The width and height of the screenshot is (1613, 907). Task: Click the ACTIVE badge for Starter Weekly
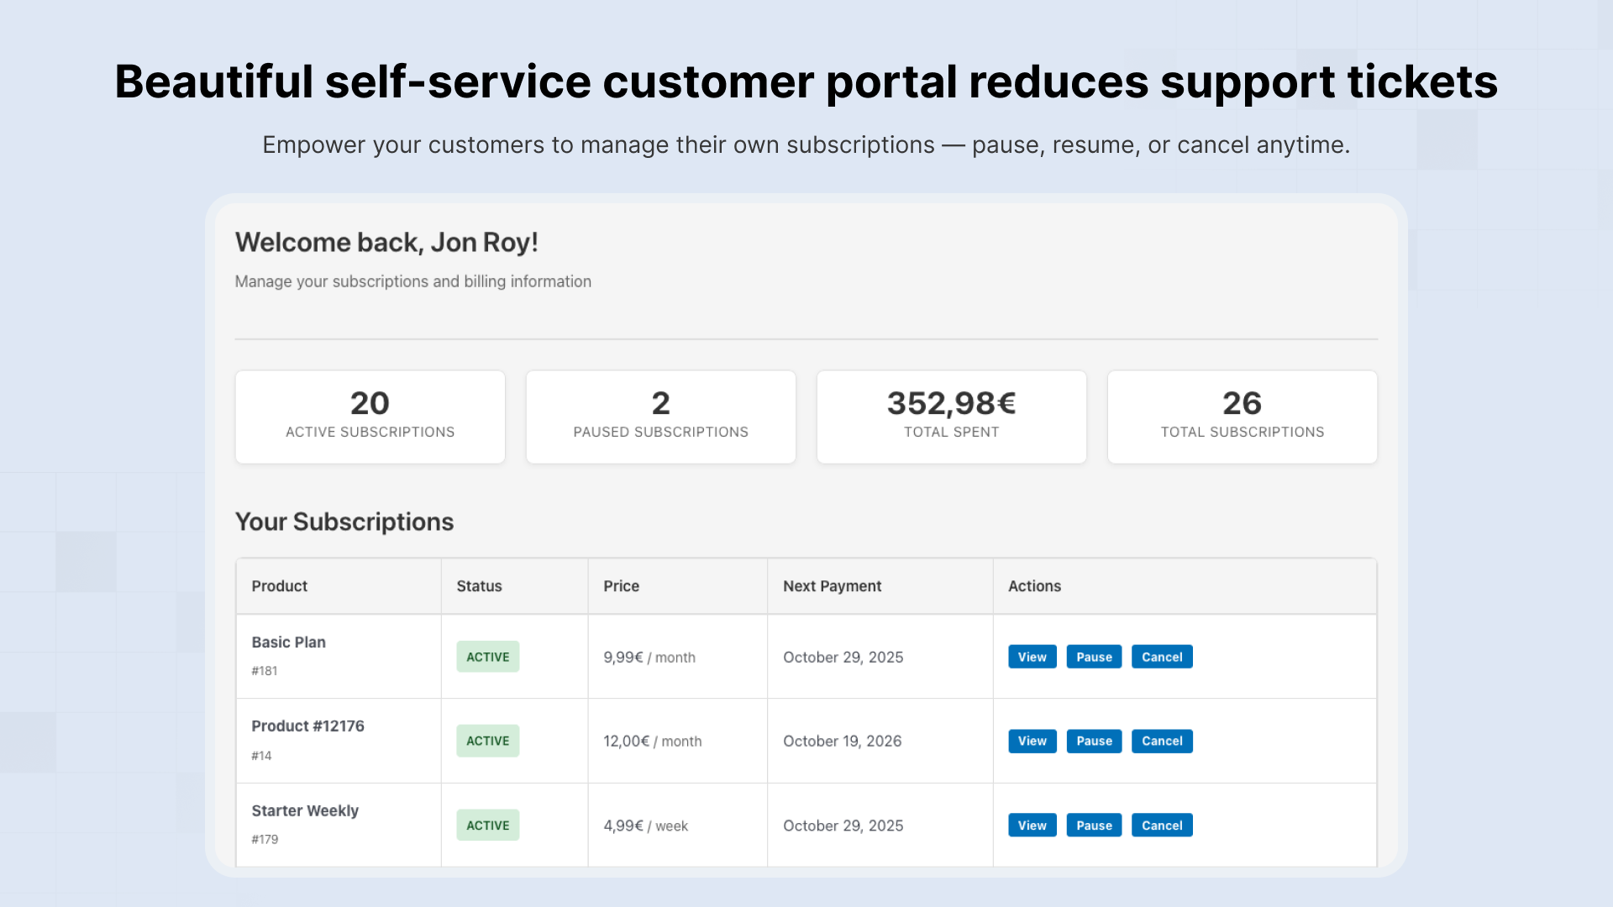tap(487, 825)
